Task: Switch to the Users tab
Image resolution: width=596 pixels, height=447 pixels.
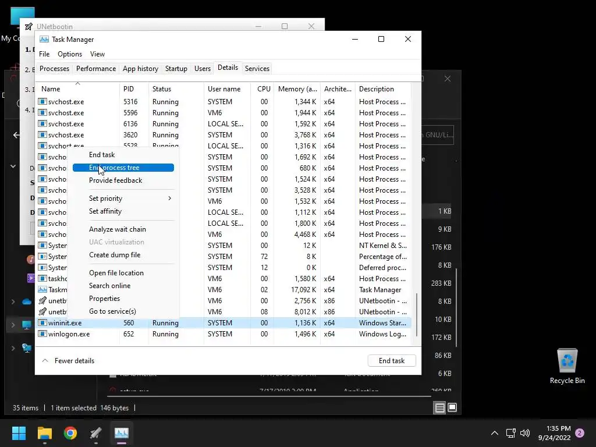Action: (202, 69)
